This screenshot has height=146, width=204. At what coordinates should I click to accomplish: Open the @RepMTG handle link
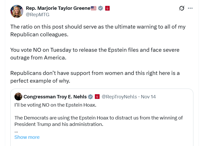coord(37,15)
